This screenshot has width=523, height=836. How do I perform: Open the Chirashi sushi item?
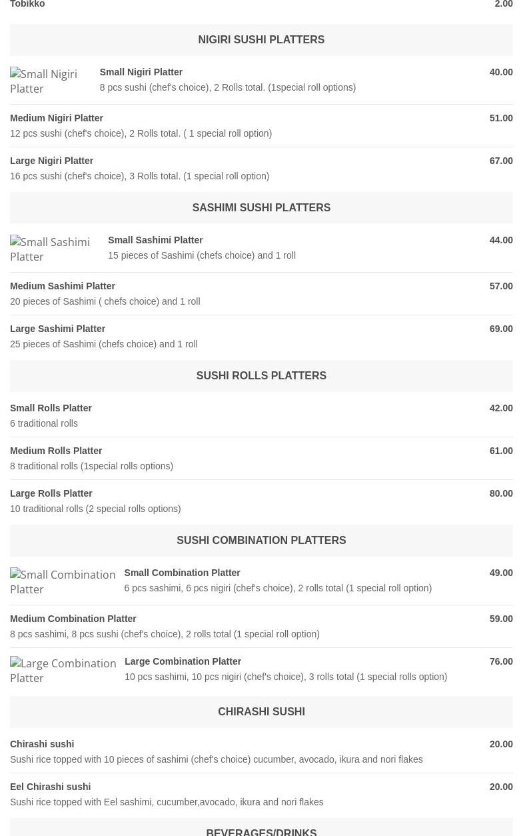coord(42,744)
